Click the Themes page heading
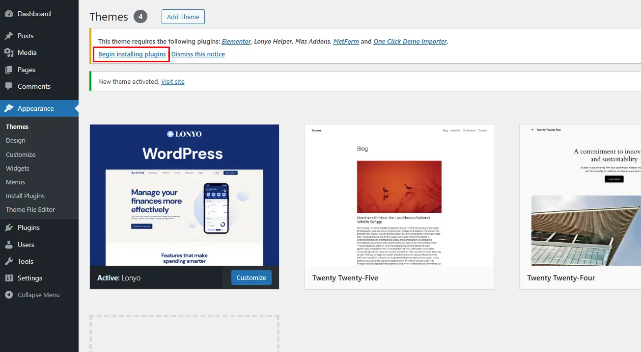Image resolution: width=641 pixels, height=352 pixels. pos(109,17)
